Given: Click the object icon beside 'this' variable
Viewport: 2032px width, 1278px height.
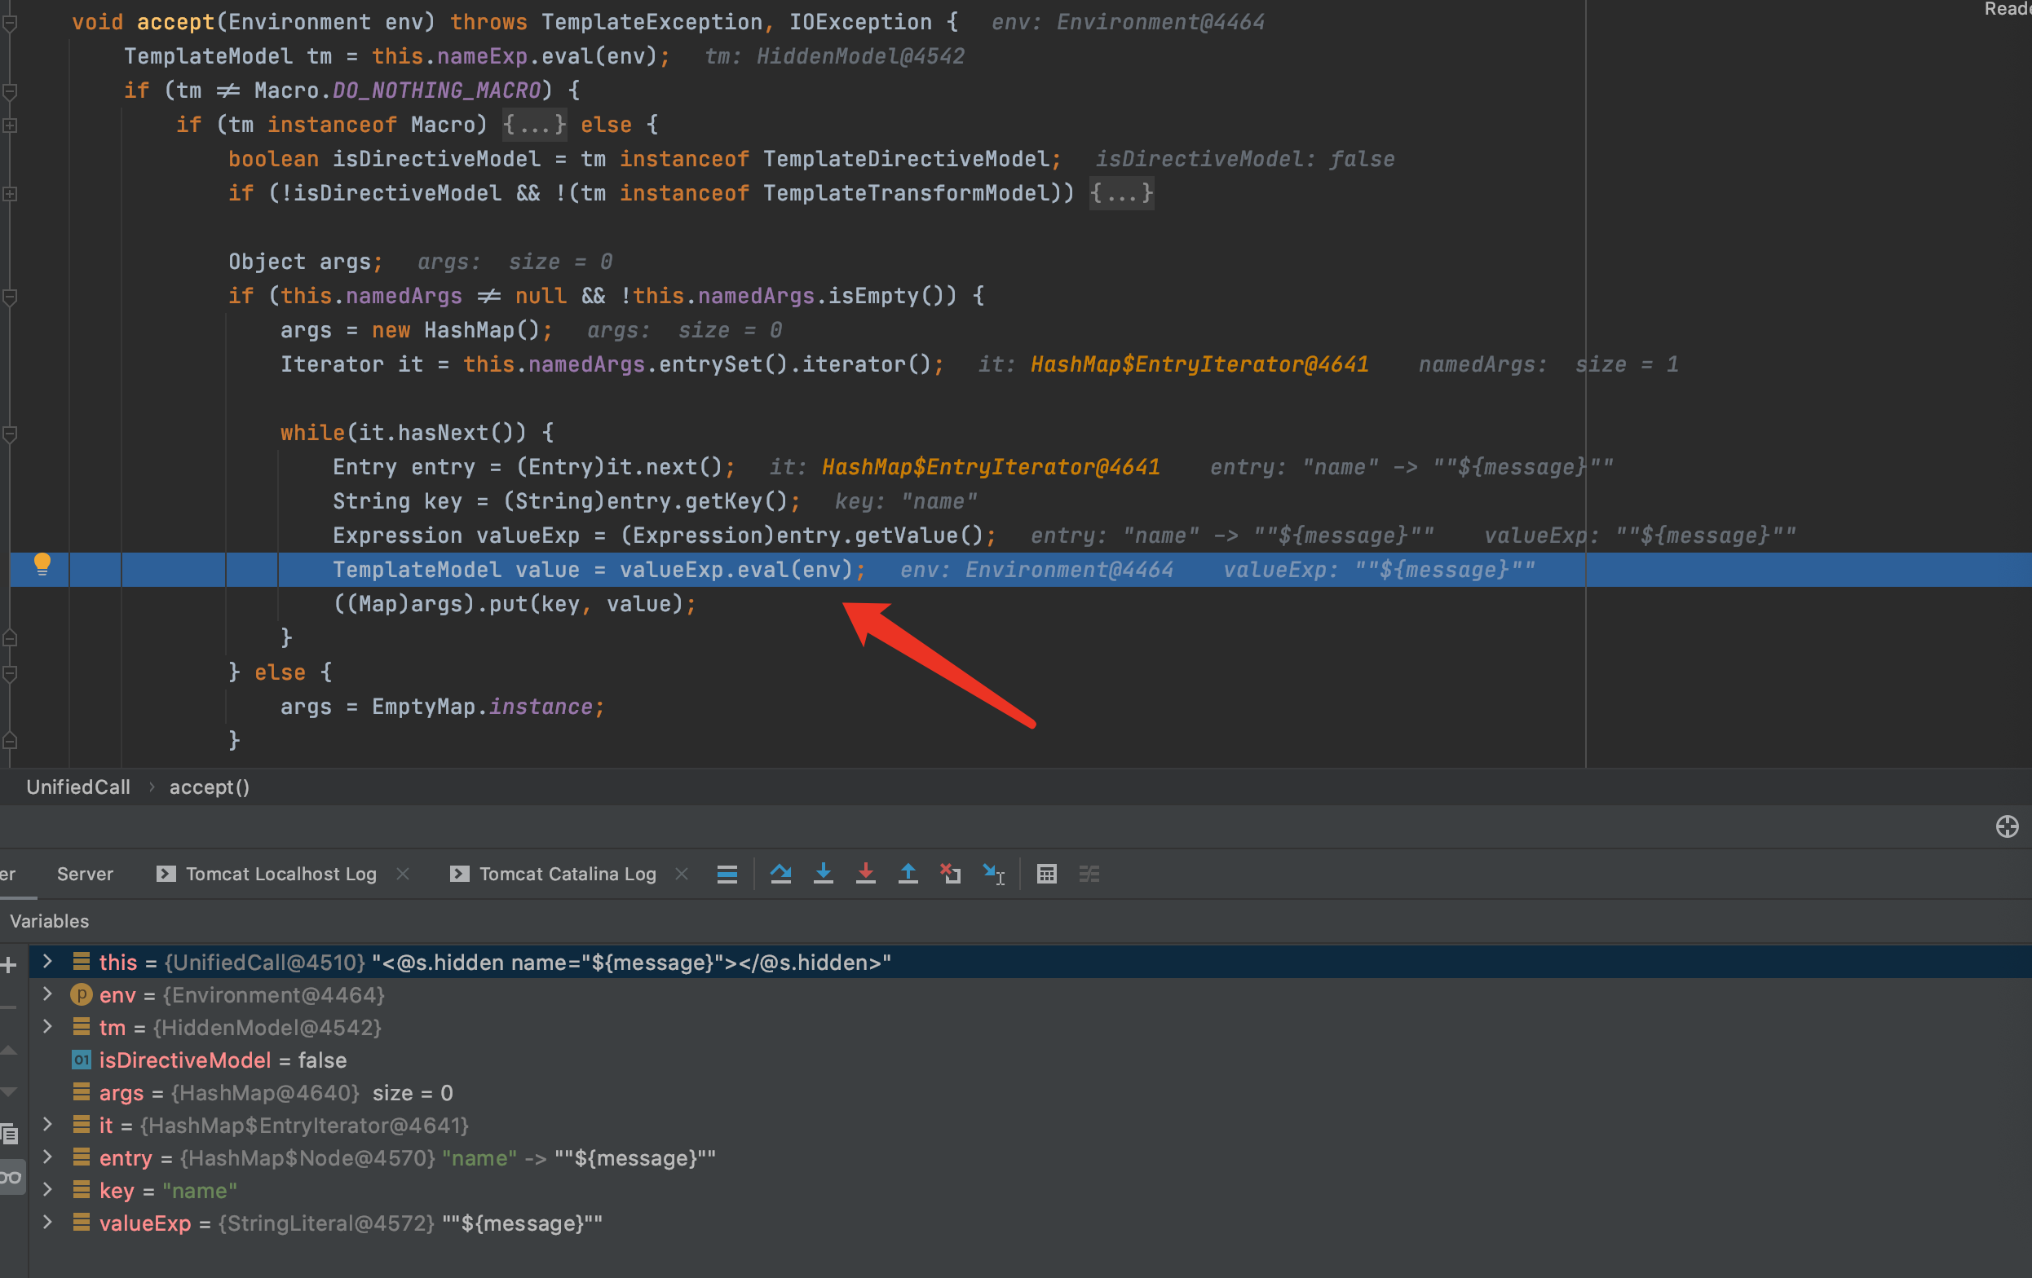Looking at the screenshot, I should 81,962.
